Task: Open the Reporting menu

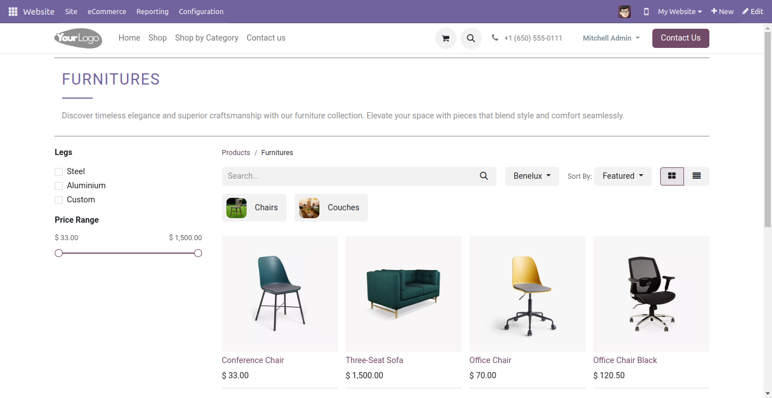Action: (152, 11)
